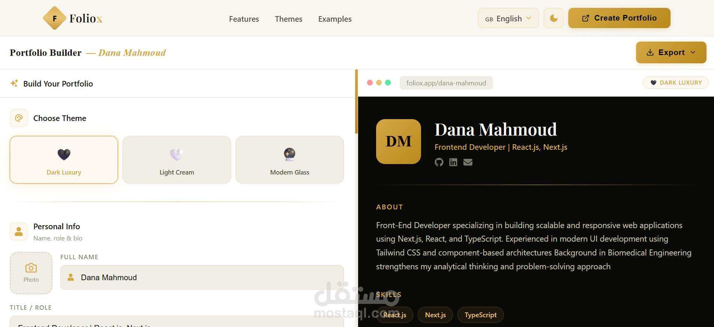Click the 'Portfolio Builder' title text
The width and height of the screenshot is (714, 327).
46,53
